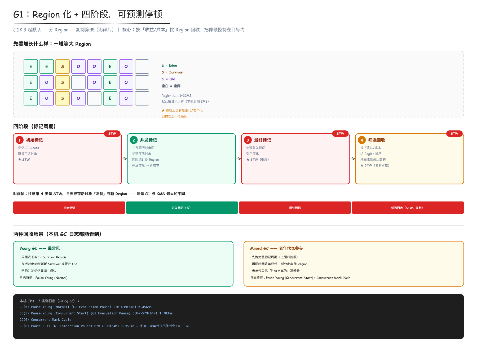Click the number 1 badge beside 初始标记

tap(20, 140)
